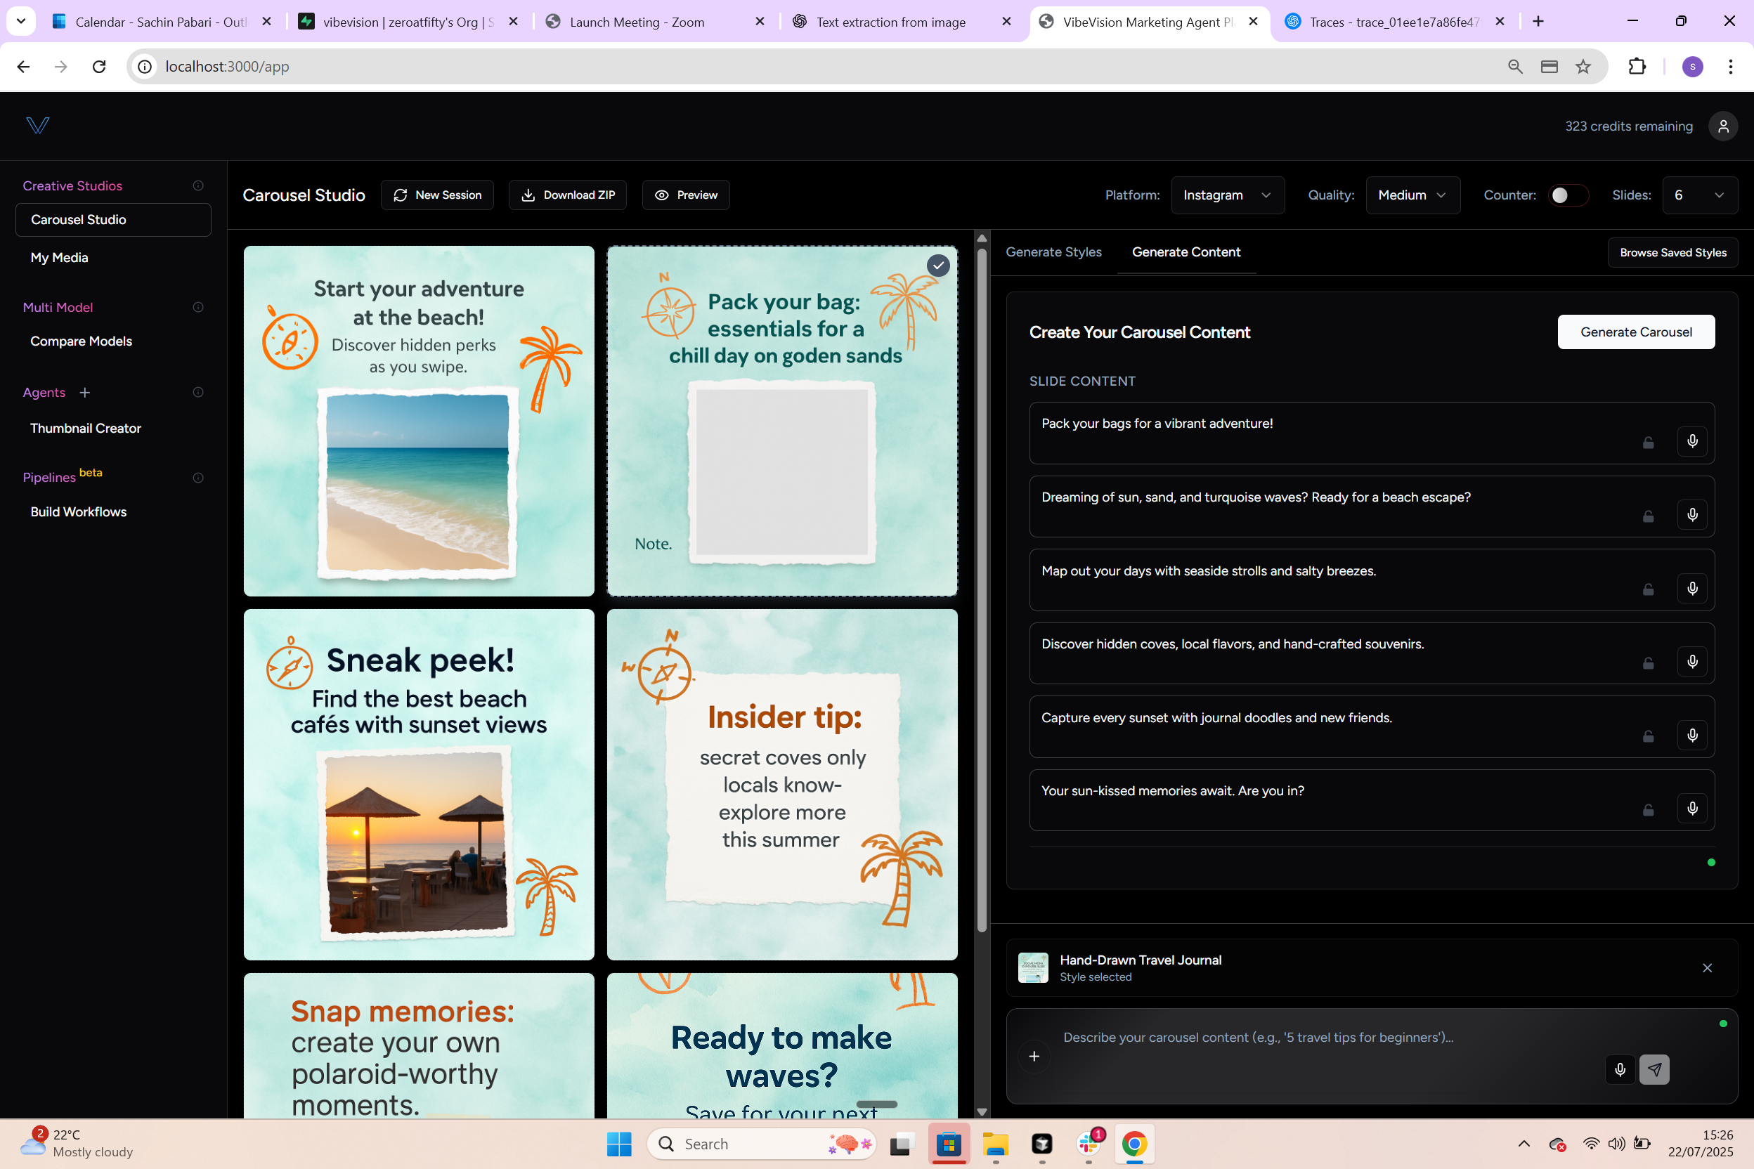Remove selected Hand-Drawn Travel Journal style
Image resolution: width=1754 pixels, height=1169 pixels.
(1707, 967)
